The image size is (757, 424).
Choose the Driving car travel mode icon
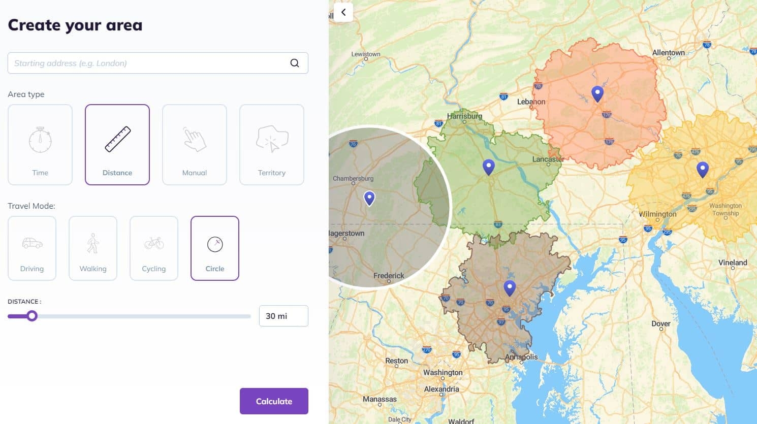[32, 243]
